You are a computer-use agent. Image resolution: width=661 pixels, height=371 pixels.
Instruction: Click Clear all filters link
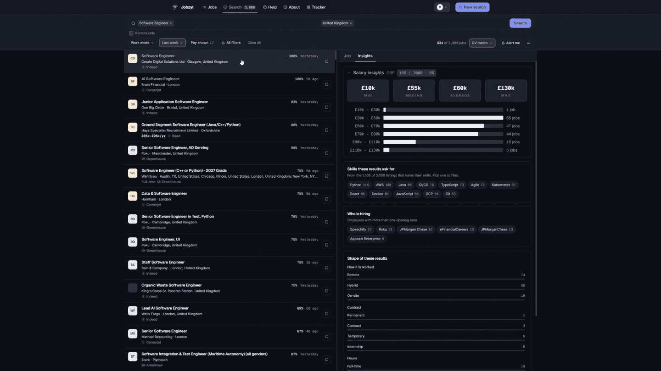[254, 43]
